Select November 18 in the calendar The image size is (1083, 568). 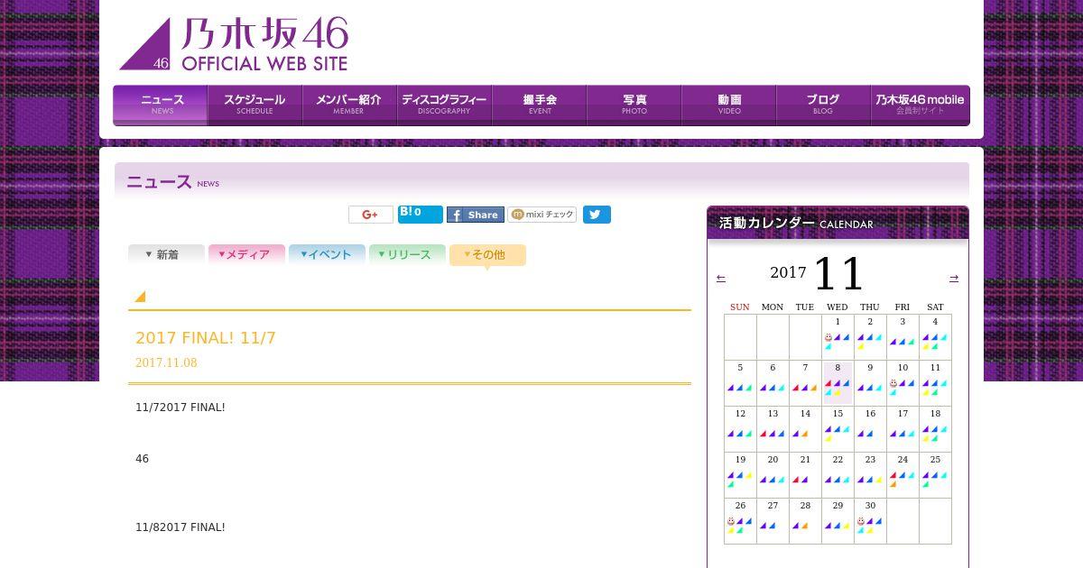coord(935,428)
